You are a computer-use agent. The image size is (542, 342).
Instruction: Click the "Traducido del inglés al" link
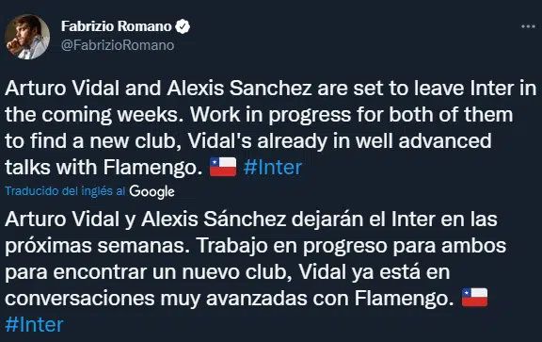65,191
